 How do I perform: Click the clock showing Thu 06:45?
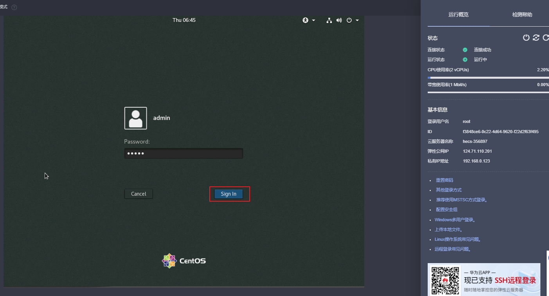pos(184,20)
